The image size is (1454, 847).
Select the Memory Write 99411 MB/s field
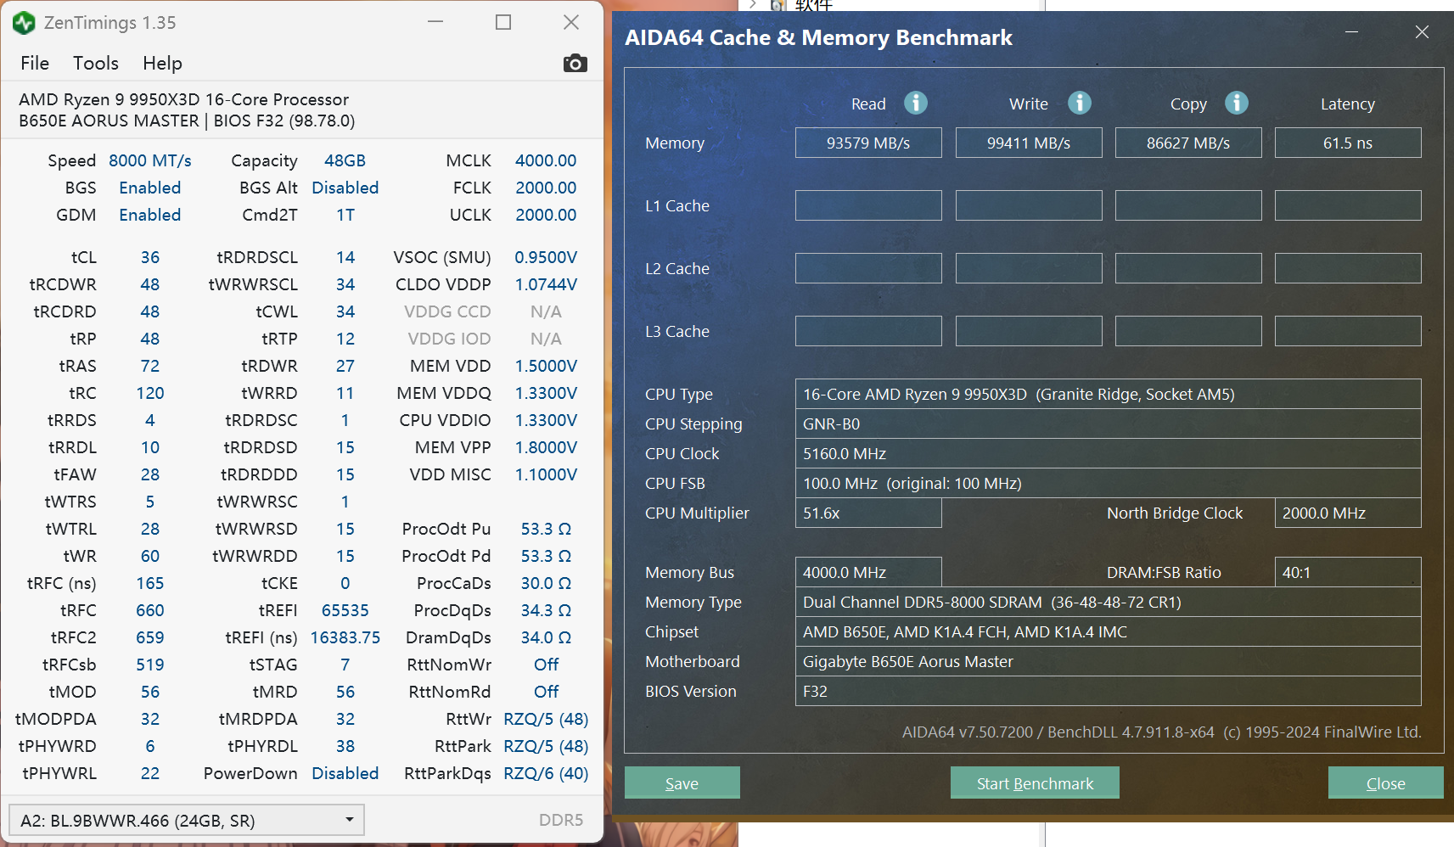(1028, 143)
